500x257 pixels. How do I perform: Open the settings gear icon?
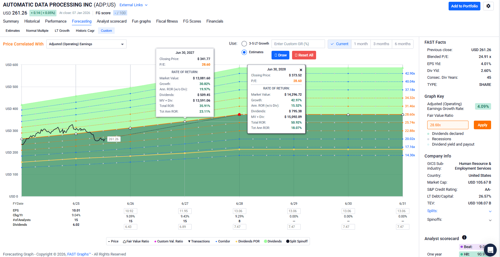click(x=488, y=6)
